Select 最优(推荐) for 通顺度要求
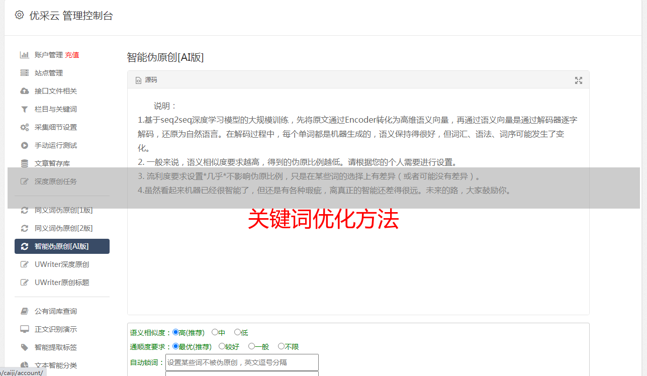 (175, 346)
